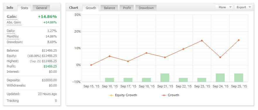Open the Export dropdown menu
Image resolution: width=258 pixels, height=110 pixels.
[243, 7]
